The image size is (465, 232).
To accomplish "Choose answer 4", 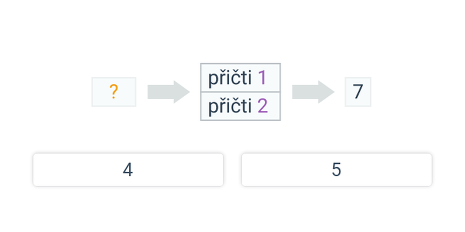I will (128, 170).
